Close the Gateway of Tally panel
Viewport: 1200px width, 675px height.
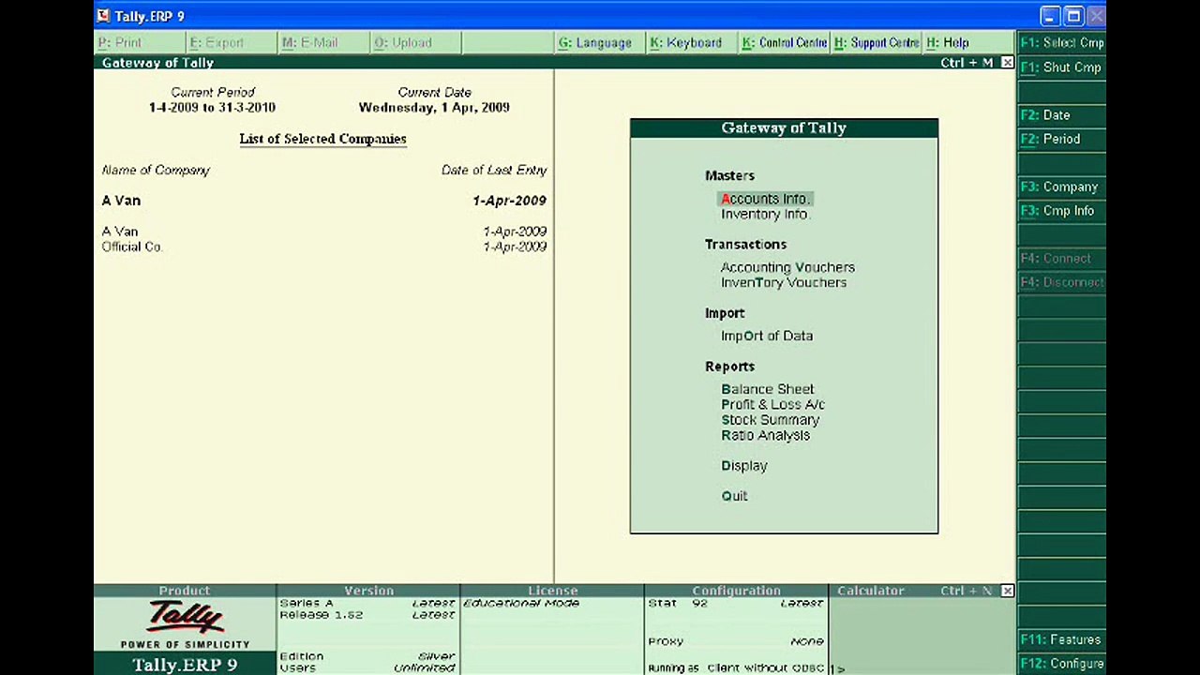coord(1007,63)
